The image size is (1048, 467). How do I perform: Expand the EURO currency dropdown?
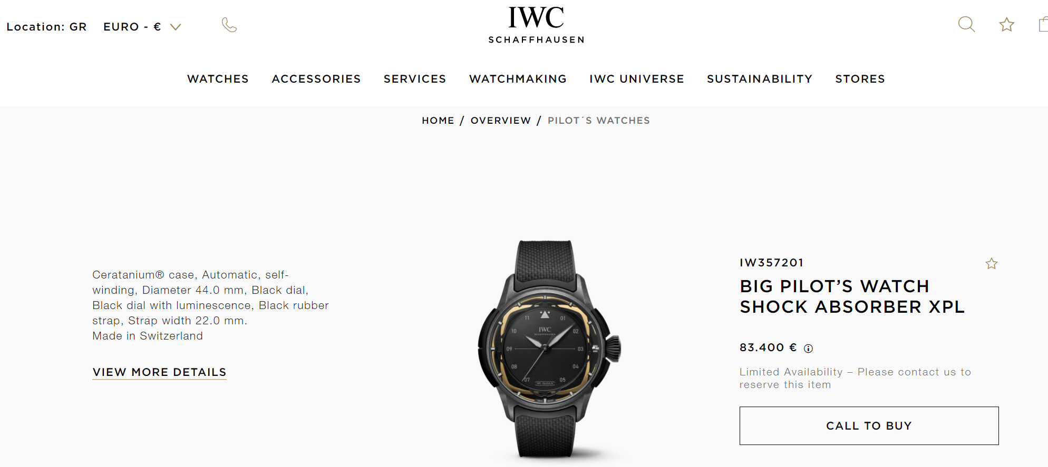[142, 27]
